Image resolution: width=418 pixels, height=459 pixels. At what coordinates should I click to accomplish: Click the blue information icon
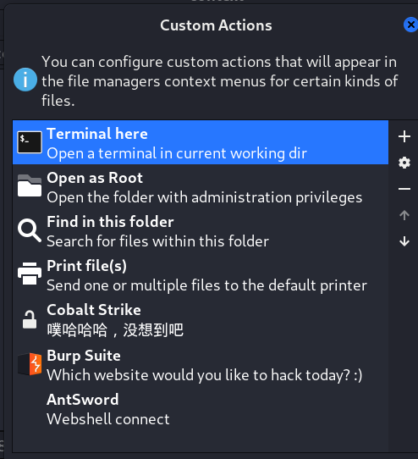click(x=25, y=80)
